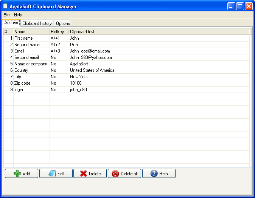Click clipboard text 'John_doe@gmail.com'
The image size is (255, 198).
pyautogui.click(x=90, y=51)
